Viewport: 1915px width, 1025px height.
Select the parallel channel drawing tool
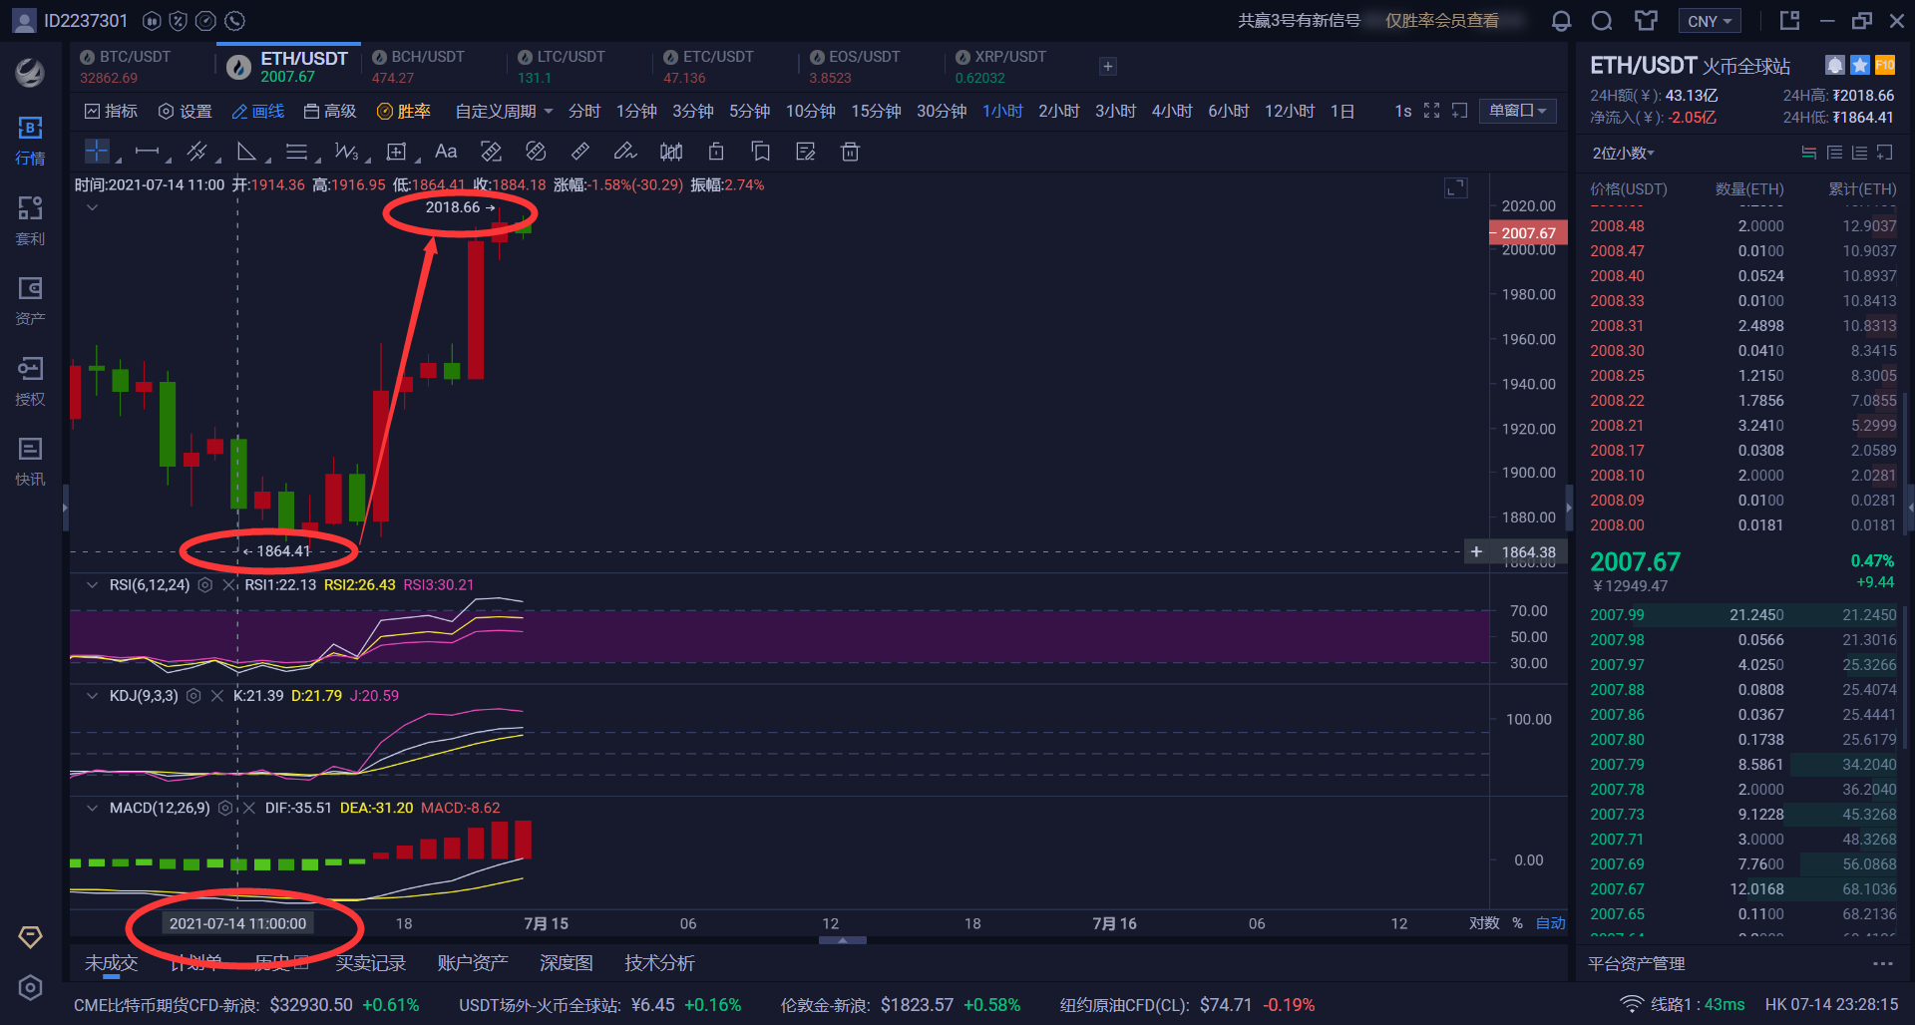[x=197, y=152]
